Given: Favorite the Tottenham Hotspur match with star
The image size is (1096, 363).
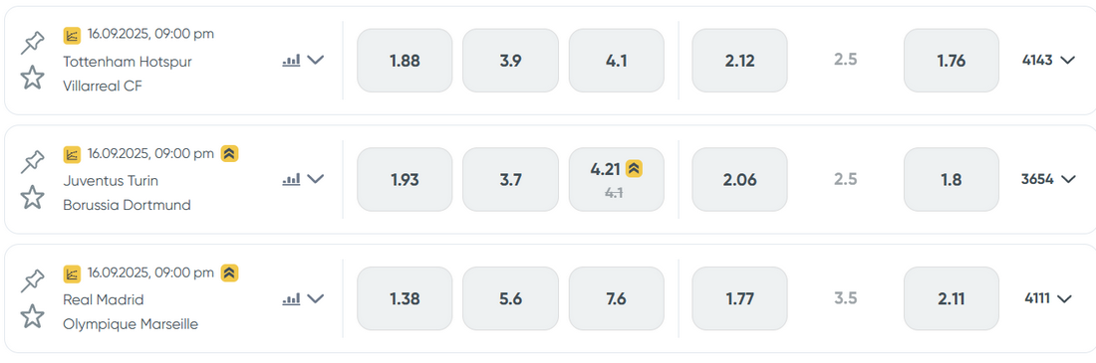Looking at the screenshot, I should pos(32,77).
